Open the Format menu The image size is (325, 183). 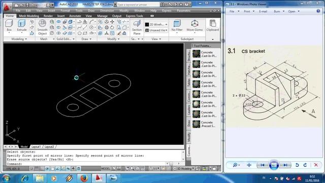tap(65, 11)
